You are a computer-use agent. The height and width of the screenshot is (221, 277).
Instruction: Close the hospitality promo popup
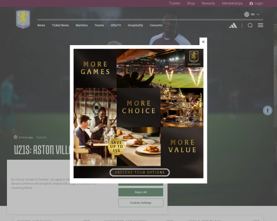[x=203, y=41]
